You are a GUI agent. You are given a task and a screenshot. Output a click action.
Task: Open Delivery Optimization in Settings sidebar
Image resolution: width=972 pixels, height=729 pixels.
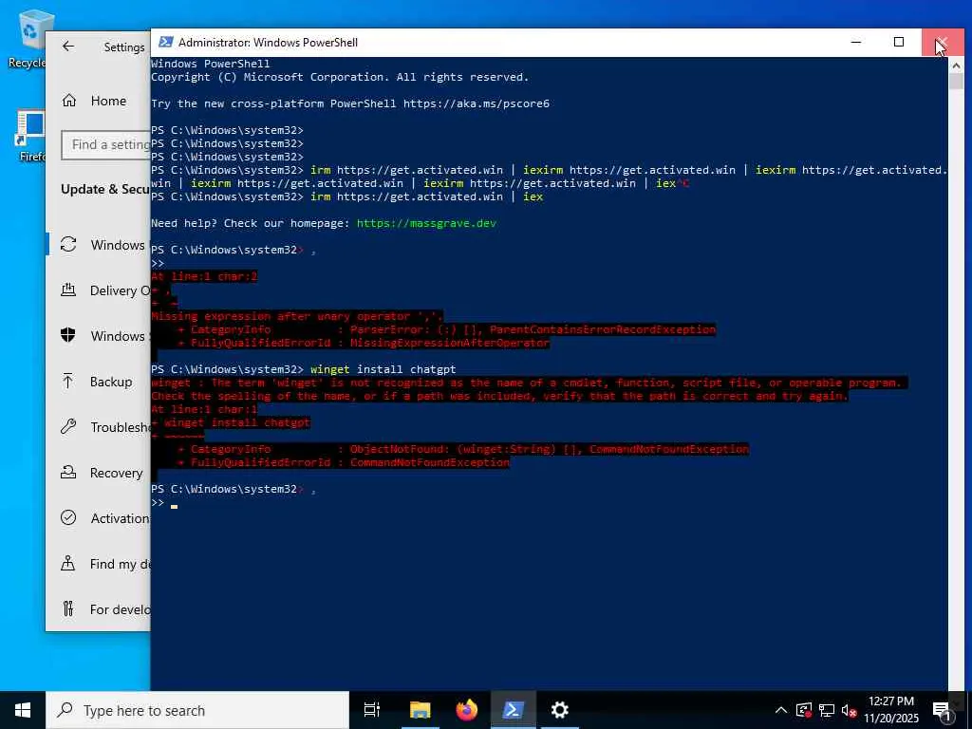[x=99, y=290]
